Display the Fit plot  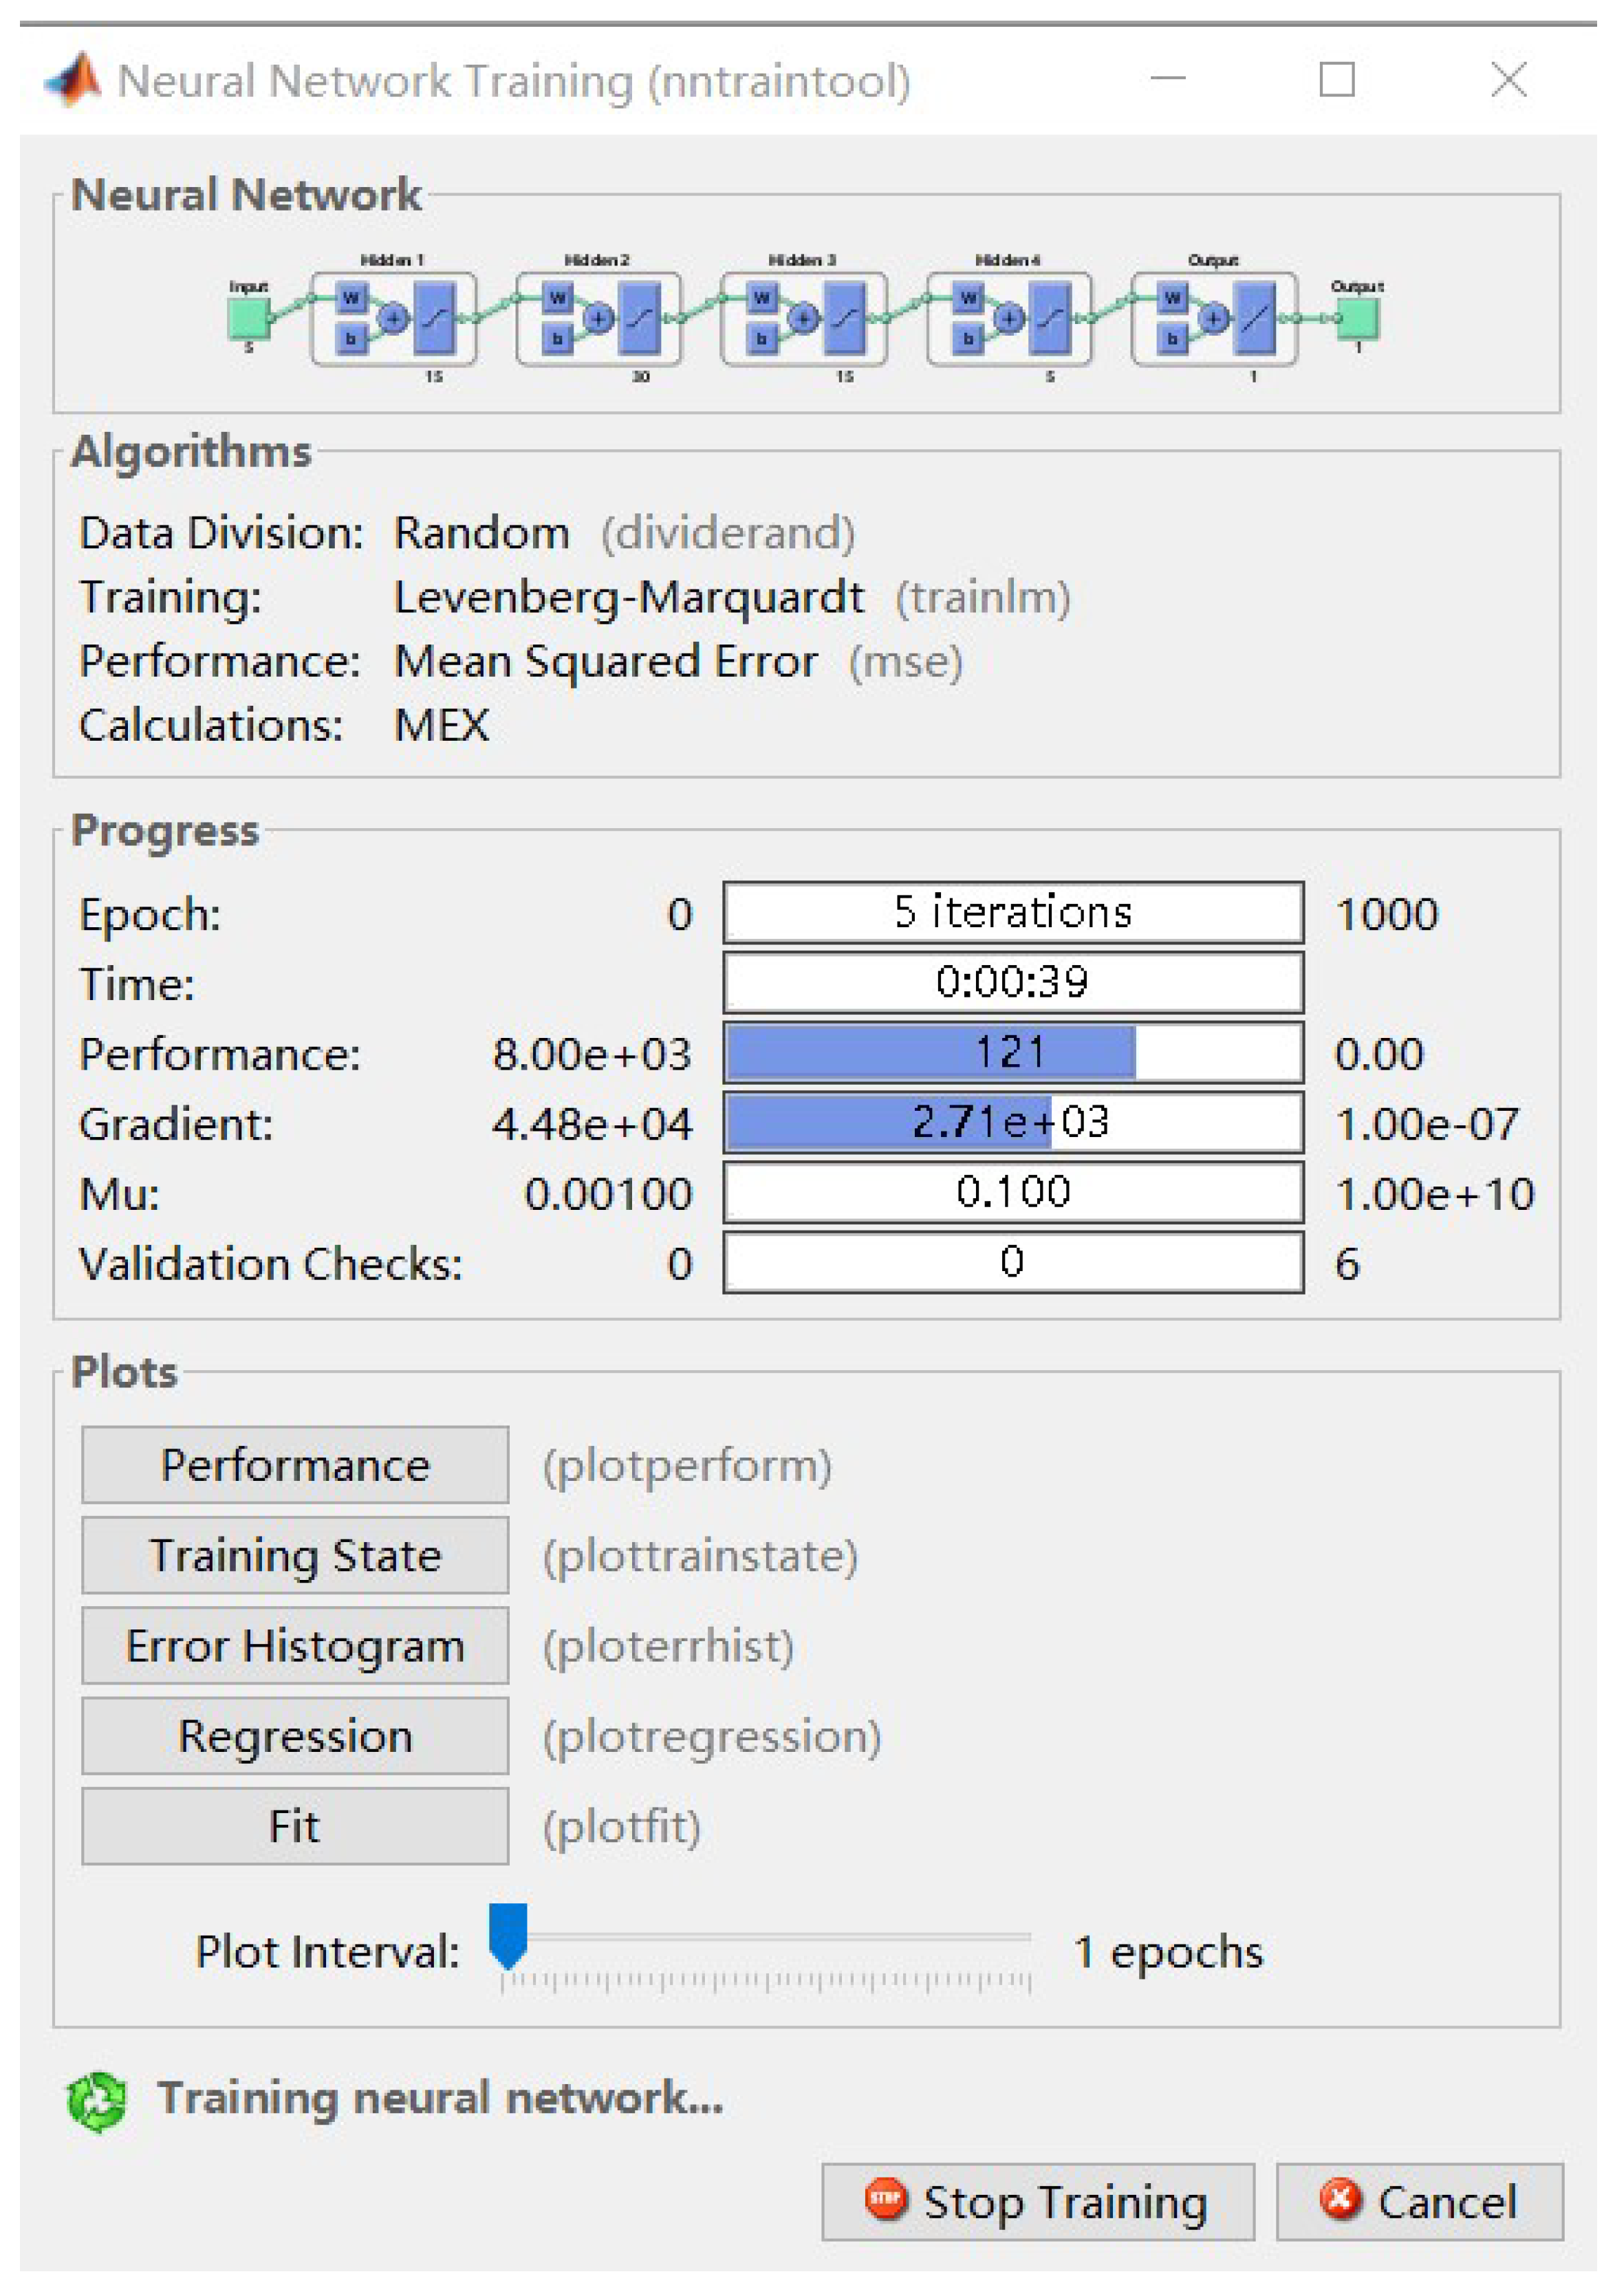tap(295, 1826)
